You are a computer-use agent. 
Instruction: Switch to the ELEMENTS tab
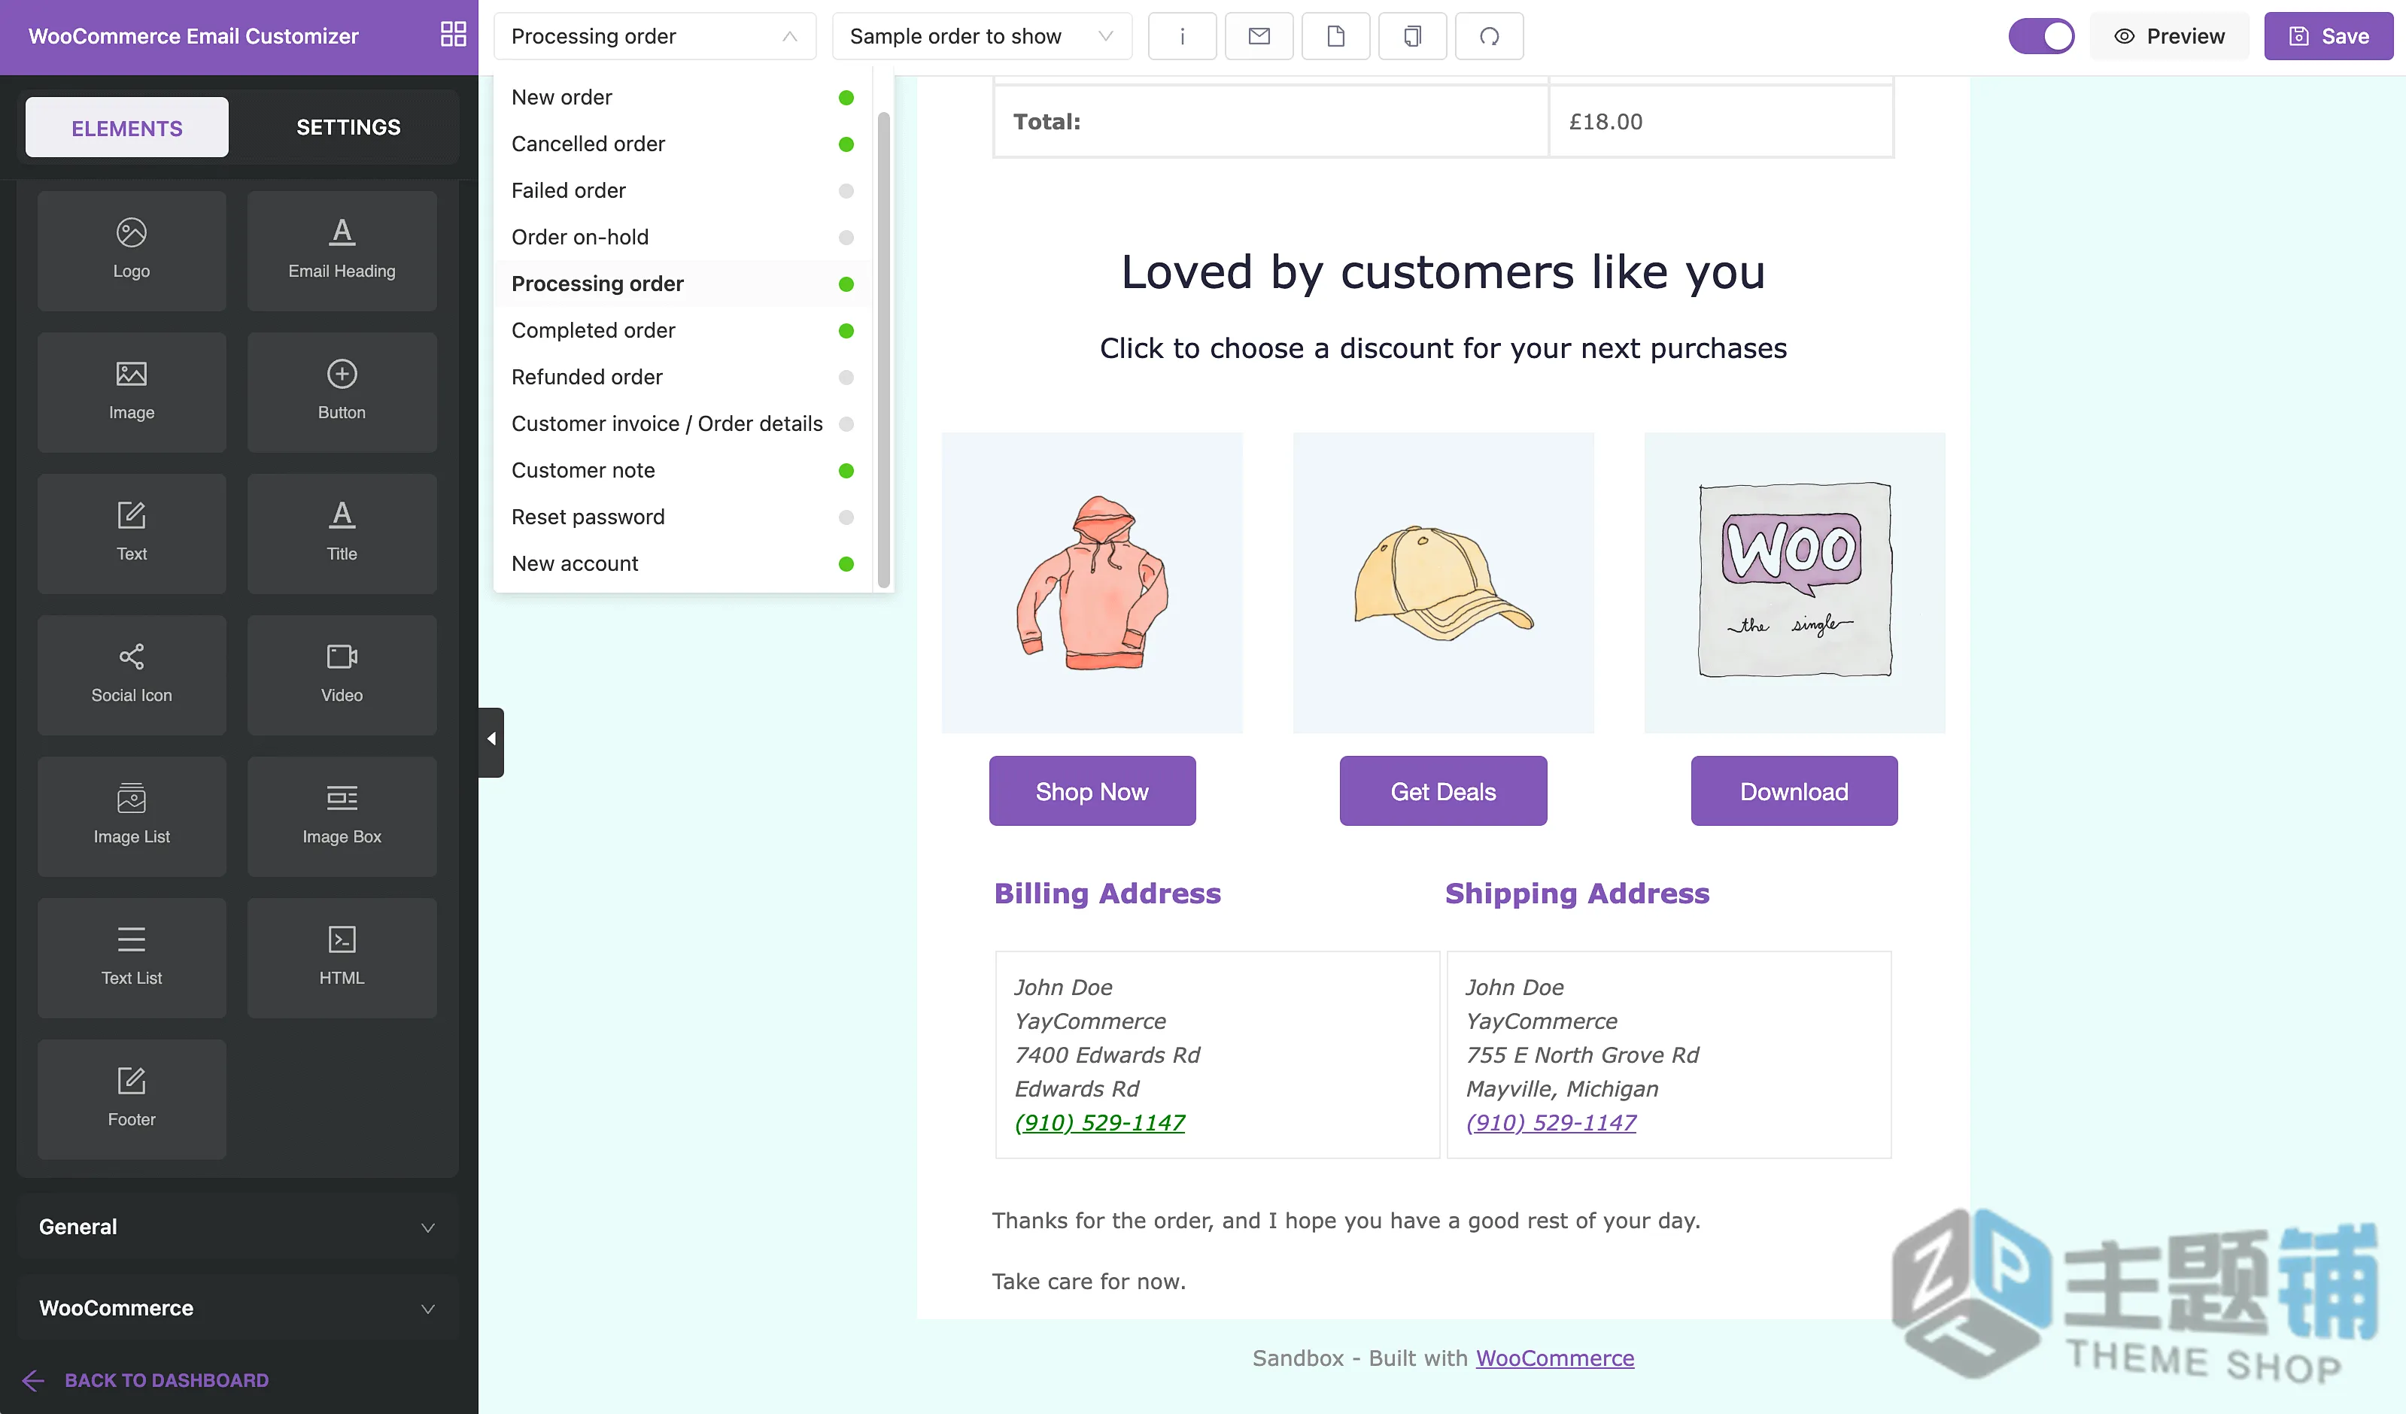point(127,127)
